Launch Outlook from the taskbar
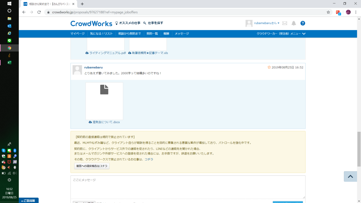Image resolution: width=361 pixels, height=203 pixels. tap(9, 26)
